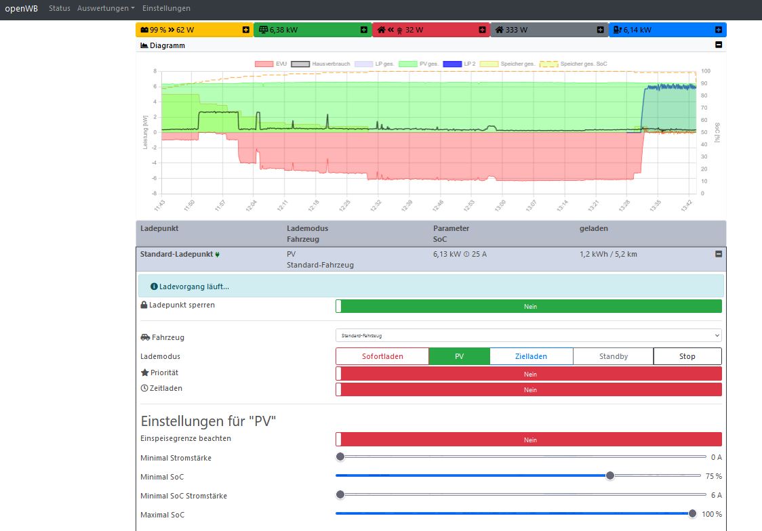Collapse the Diagramm panel with minus icon
762x531 pixels.
pyautogui.click(x=719, y=45)
